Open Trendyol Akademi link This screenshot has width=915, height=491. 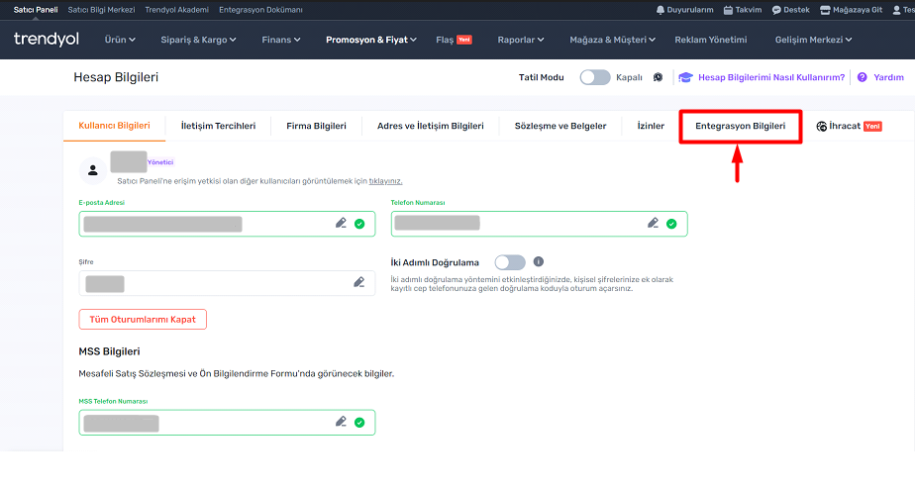(x=177, y=10)
